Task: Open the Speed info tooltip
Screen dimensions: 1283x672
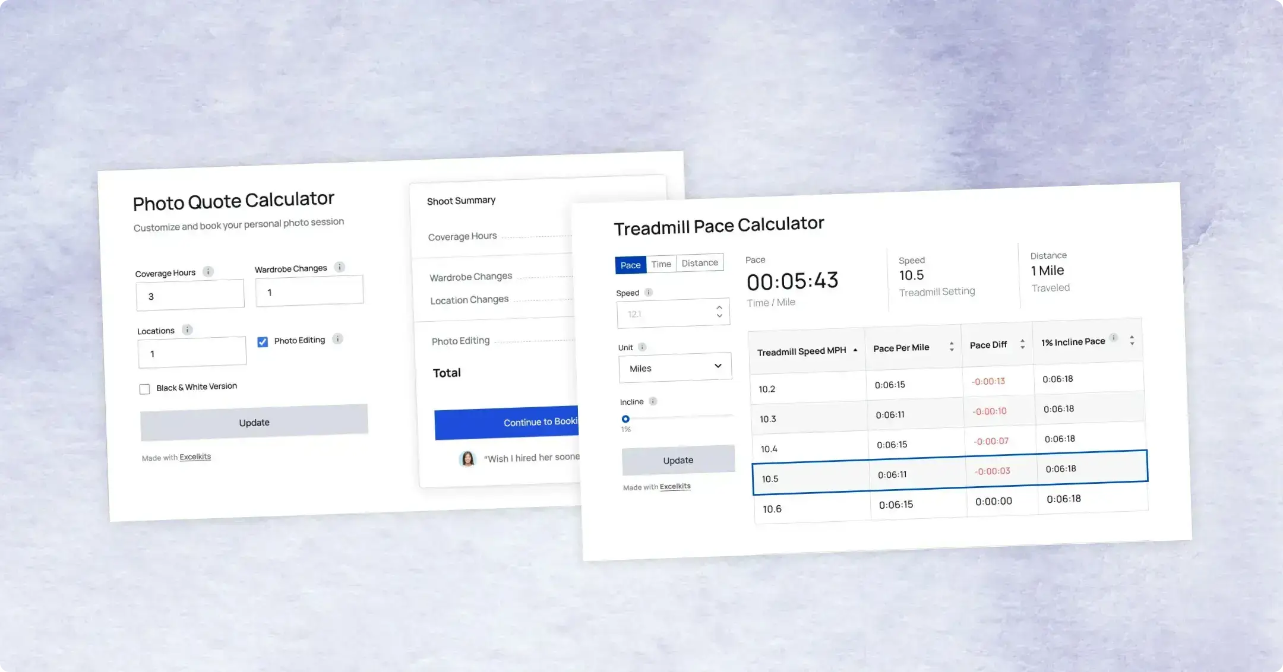Action: pos(647,292)
